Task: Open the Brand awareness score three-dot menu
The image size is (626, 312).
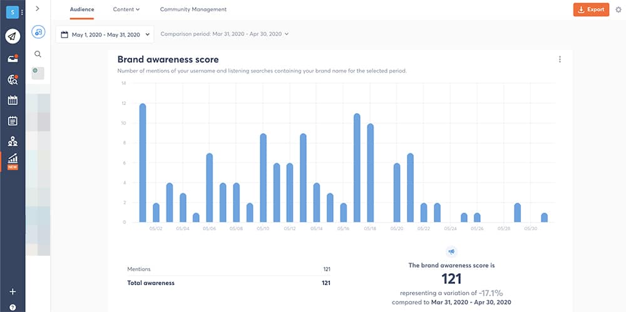Action: pyautogui.click(x=560, y=59)
